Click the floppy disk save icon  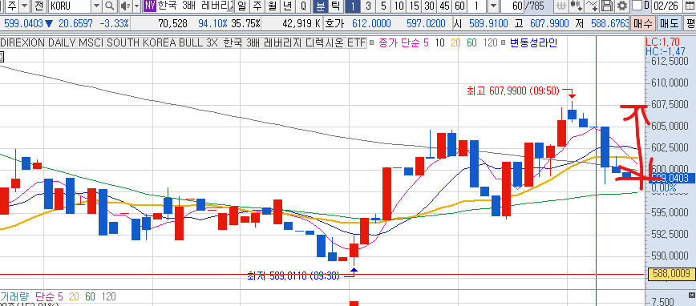tap(607, 6)
